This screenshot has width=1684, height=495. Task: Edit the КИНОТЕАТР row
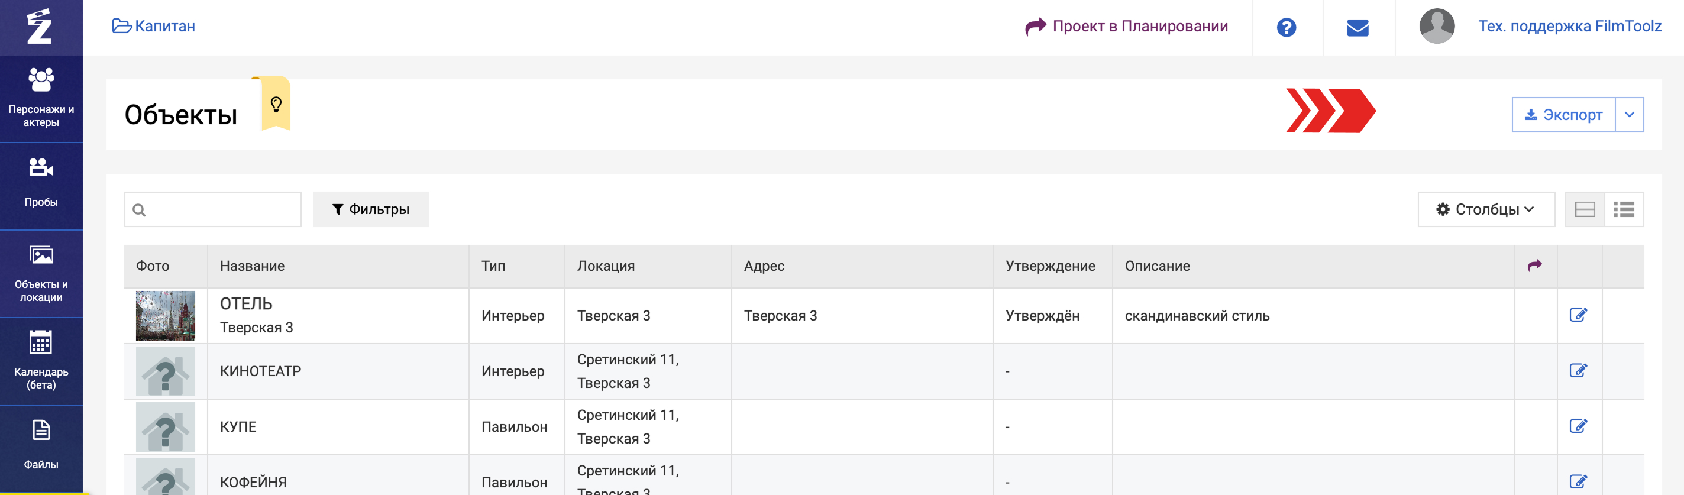click(x=1578, y=371)
